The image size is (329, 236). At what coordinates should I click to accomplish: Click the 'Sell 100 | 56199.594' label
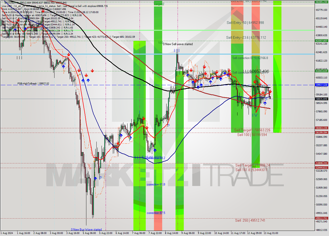252,134
